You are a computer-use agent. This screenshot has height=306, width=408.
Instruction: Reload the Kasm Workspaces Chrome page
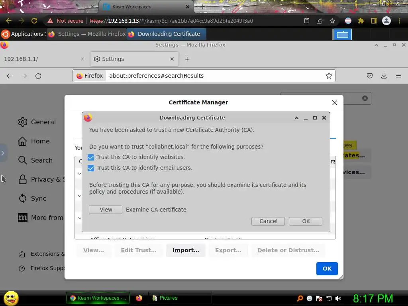[x=34, y=21]
